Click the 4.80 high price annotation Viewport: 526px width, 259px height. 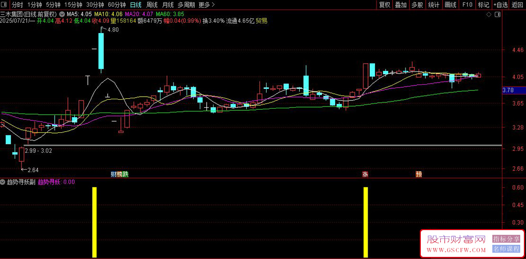pos(113,29)
